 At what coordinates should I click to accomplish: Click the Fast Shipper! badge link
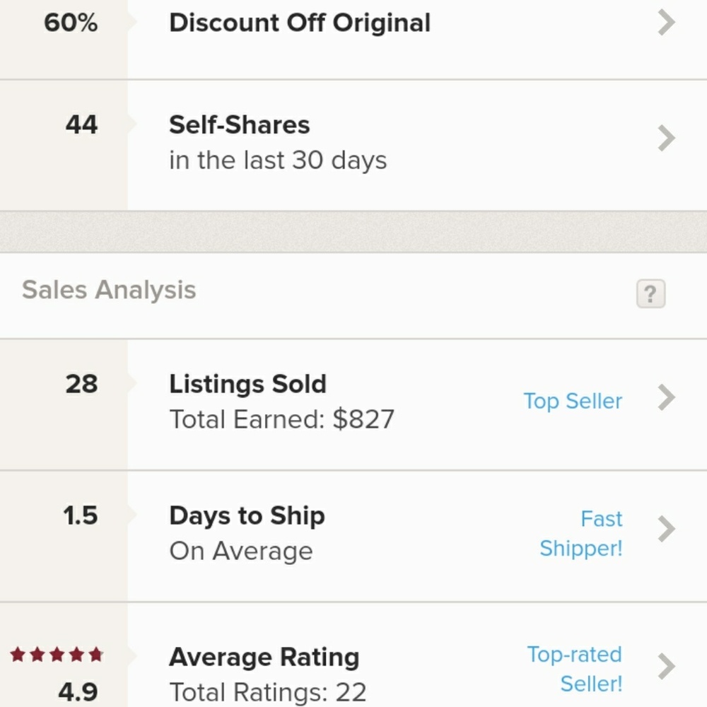pos(580,533)
